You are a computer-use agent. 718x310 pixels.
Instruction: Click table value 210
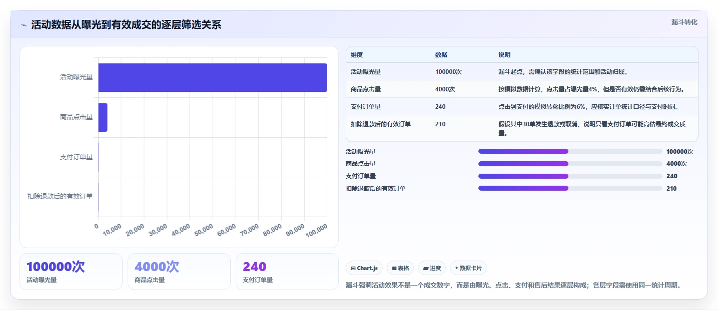(x=440, y=124)
